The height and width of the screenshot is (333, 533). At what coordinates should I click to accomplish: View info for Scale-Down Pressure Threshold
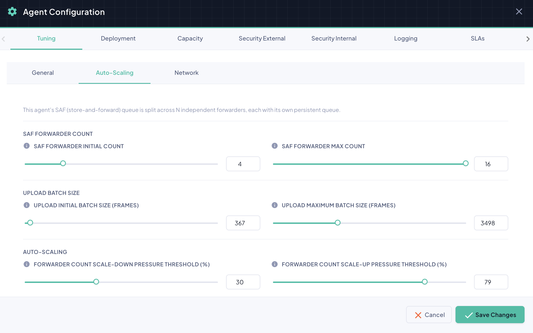pyautogui.click(x=27, y=264)
